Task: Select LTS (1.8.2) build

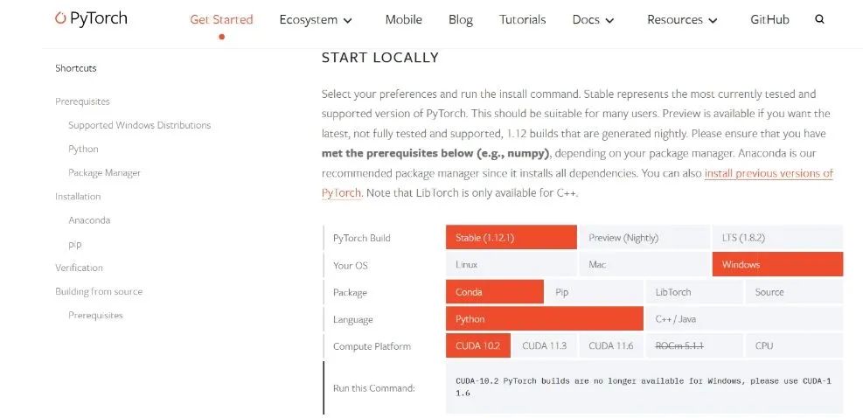Action: pyautogui.click(x=777, y=237)
